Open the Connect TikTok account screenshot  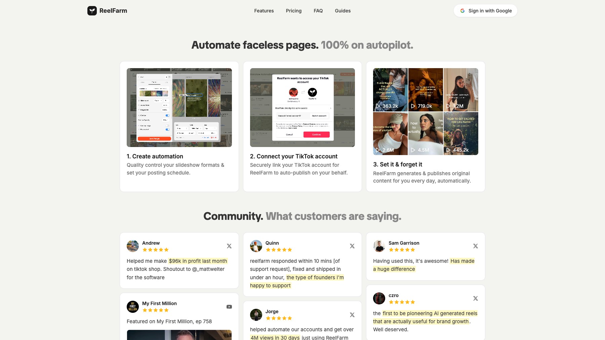click(x=302, y=107)
